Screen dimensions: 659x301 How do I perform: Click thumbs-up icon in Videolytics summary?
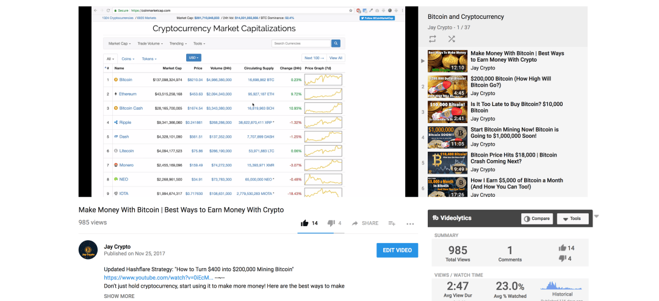tap(562, 248)
